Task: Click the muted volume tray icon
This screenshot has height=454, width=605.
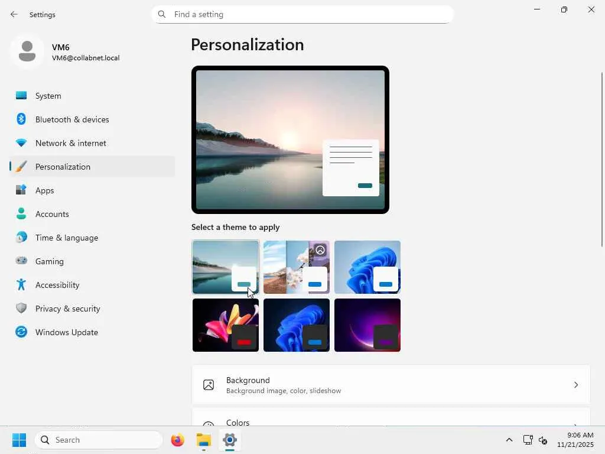Action: [543, 440]
